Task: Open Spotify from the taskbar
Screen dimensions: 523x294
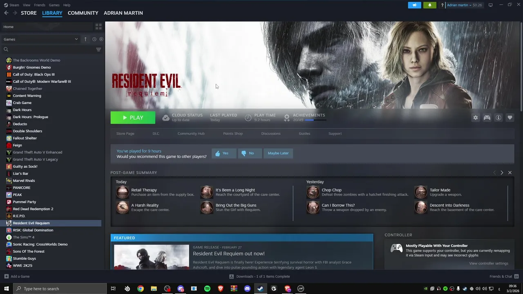Action: (207, 289)
